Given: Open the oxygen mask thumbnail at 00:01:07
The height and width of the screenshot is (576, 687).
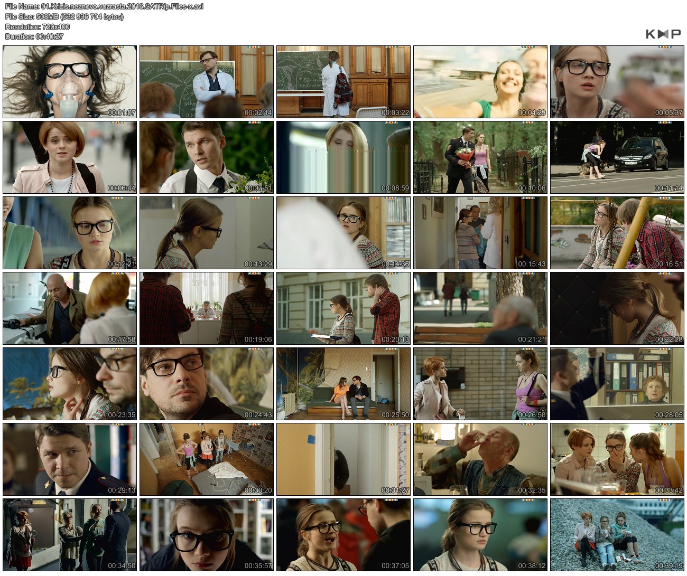Looking at the screenshot, I should coord(70,81).
